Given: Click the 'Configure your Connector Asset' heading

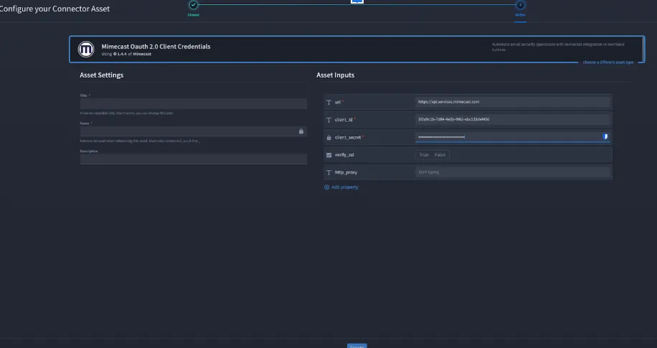Looking at the screenshot, I should click(55, 9).
